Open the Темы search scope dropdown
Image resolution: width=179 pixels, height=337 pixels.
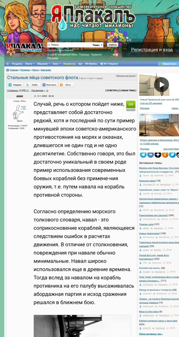point(98,45)
